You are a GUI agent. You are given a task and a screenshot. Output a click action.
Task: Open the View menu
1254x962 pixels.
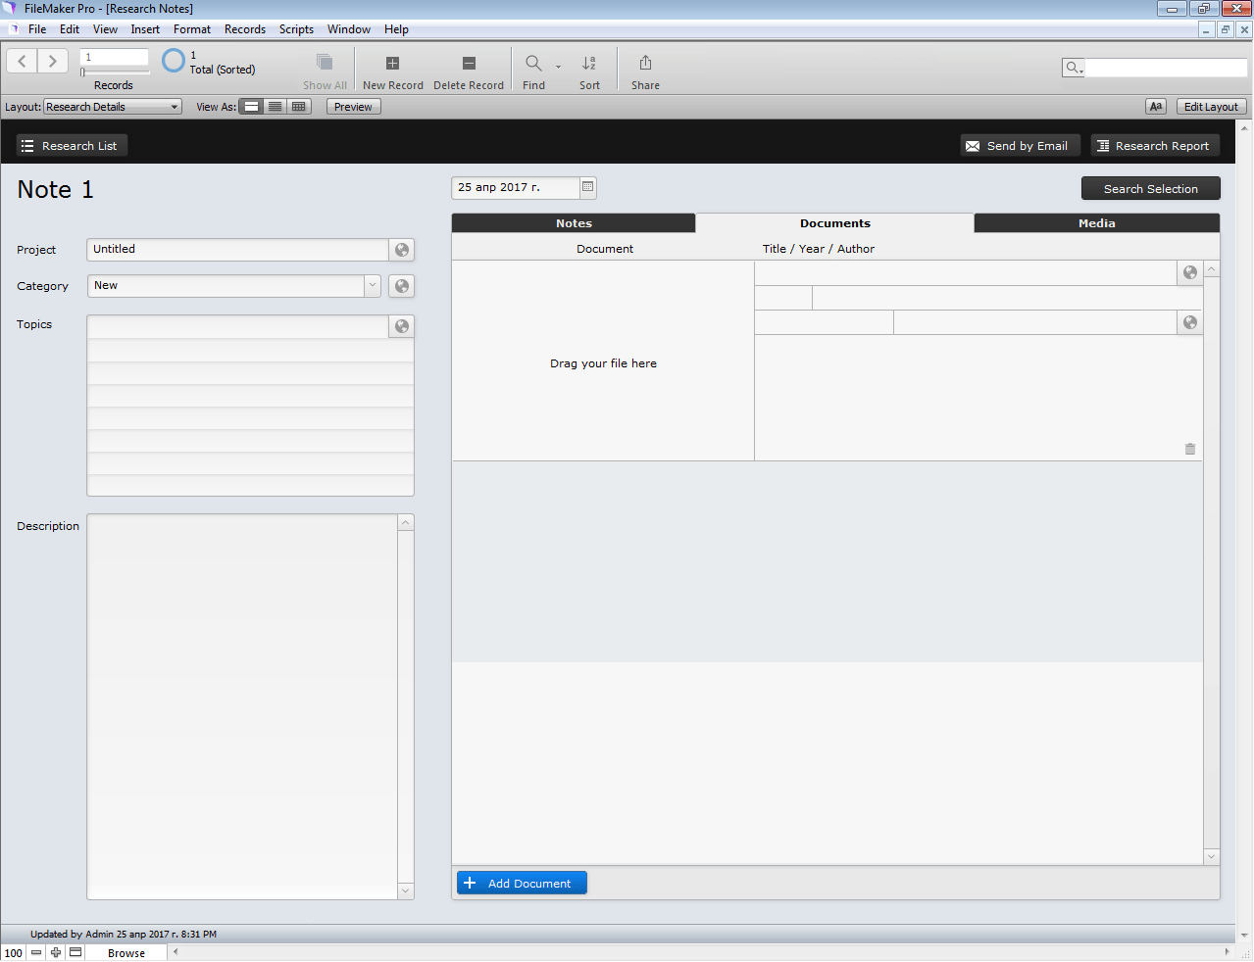(105, 29)
